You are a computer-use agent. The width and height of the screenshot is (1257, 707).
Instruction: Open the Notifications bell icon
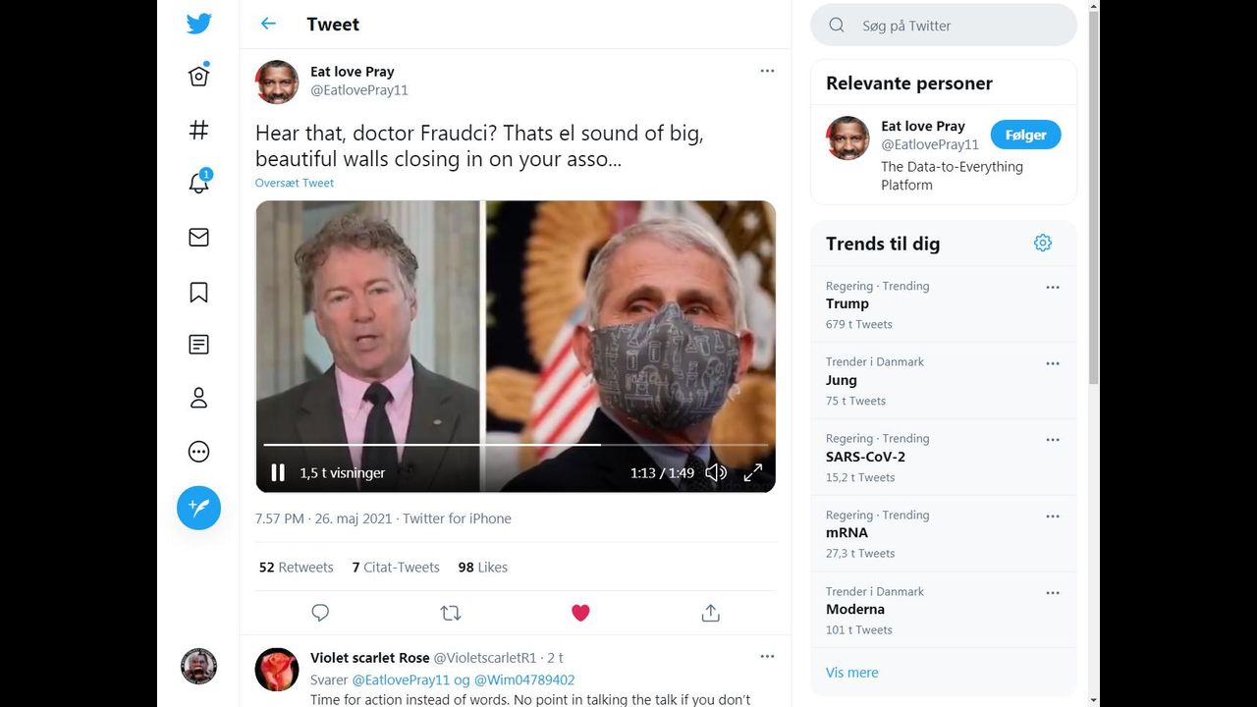[198, 183]
